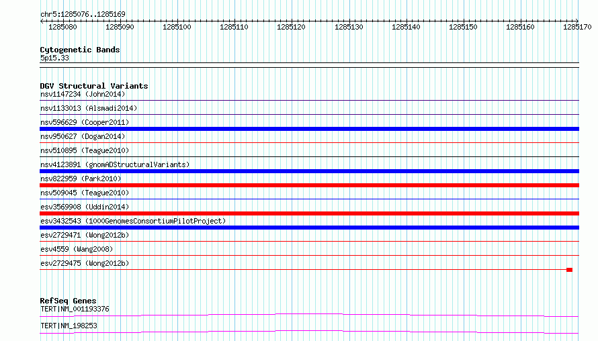598x341 pixels.
Task: Click the red block on esv2729475 track
Action: [569, 270]
